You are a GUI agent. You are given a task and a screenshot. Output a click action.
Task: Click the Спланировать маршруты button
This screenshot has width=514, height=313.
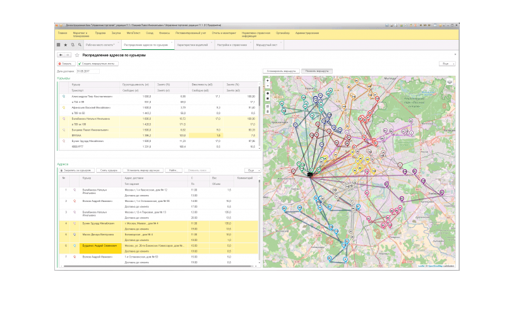pos(281,71)
